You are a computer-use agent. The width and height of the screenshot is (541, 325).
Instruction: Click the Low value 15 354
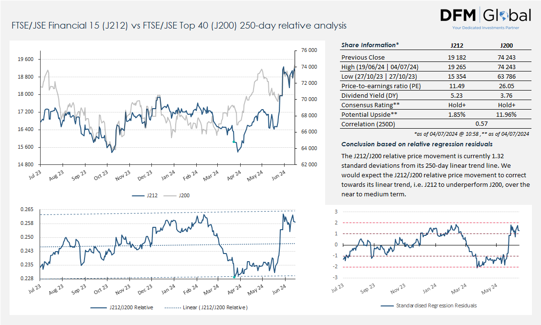point(457,76)
